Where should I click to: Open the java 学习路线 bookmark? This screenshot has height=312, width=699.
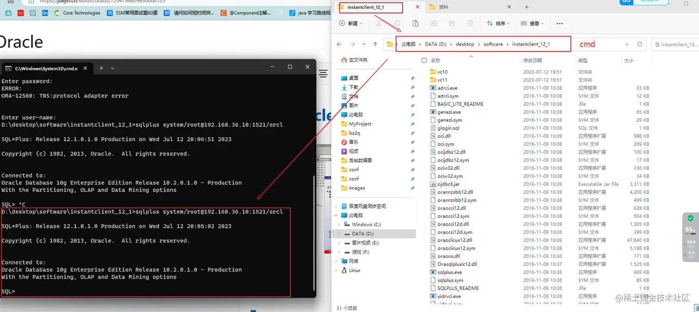pyautogui.click(x=310, y=13)
